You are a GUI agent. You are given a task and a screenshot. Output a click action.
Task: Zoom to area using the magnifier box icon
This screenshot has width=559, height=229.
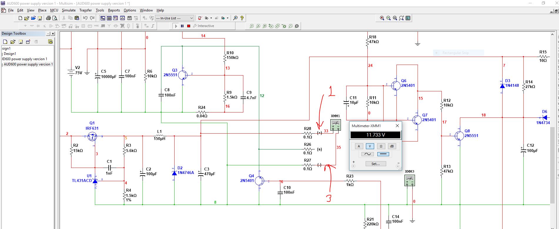[395, 18]
